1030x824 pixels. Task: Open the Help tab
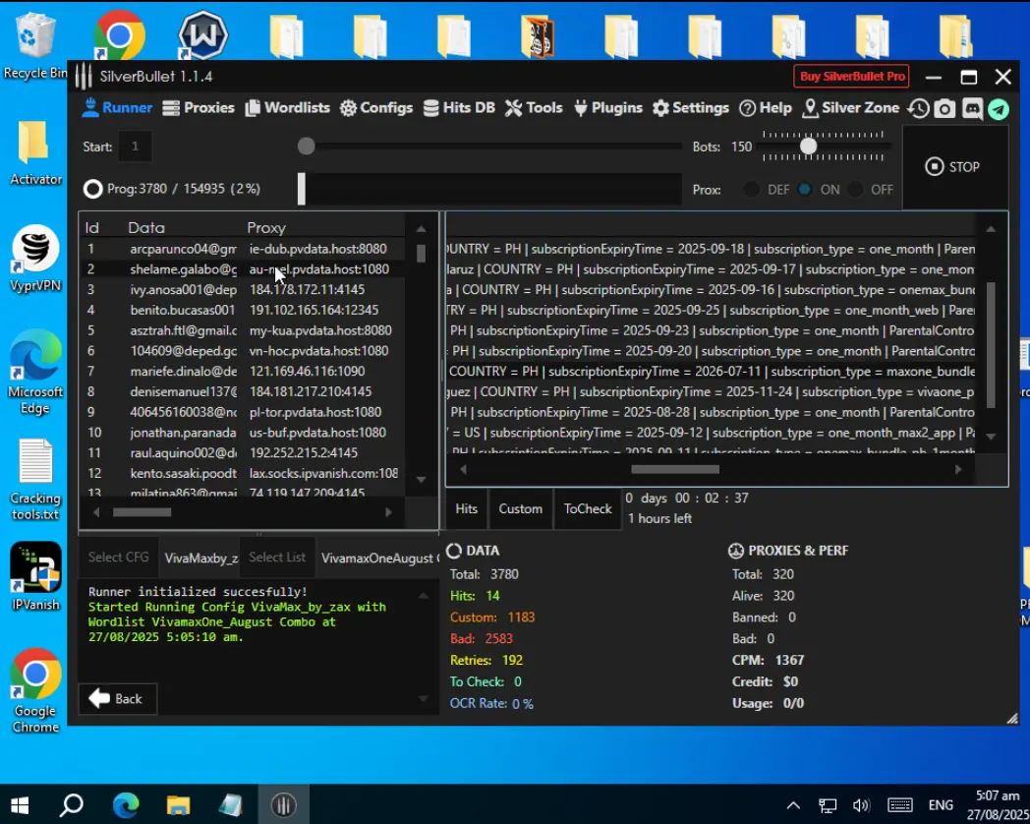(x=766, y=108)
